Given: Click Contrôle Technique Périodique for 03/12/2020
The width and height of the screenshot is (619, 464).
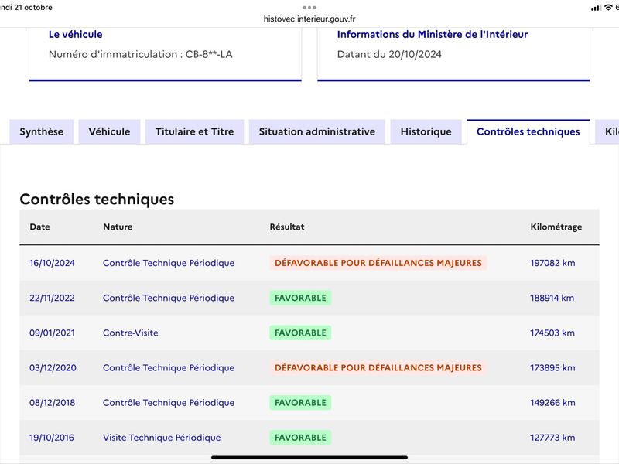Looking at the screenshot, I should pyautogui.click(x=169, y=368).
